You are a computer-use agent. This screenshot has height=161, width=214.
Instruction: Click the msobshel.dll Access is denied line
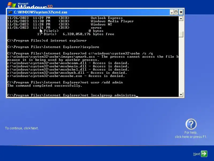(68, 69)
